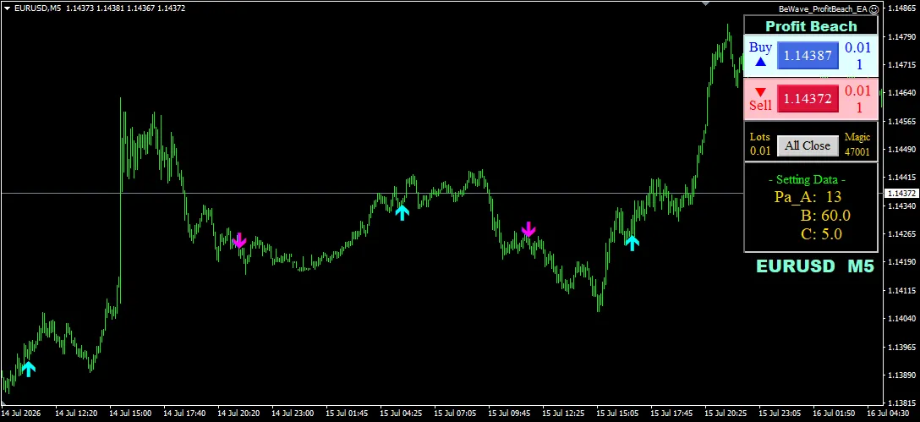This screenshot has height=422, width=920.
Task: Click the C: 5.0 setting value
Action: coord(821,234)
